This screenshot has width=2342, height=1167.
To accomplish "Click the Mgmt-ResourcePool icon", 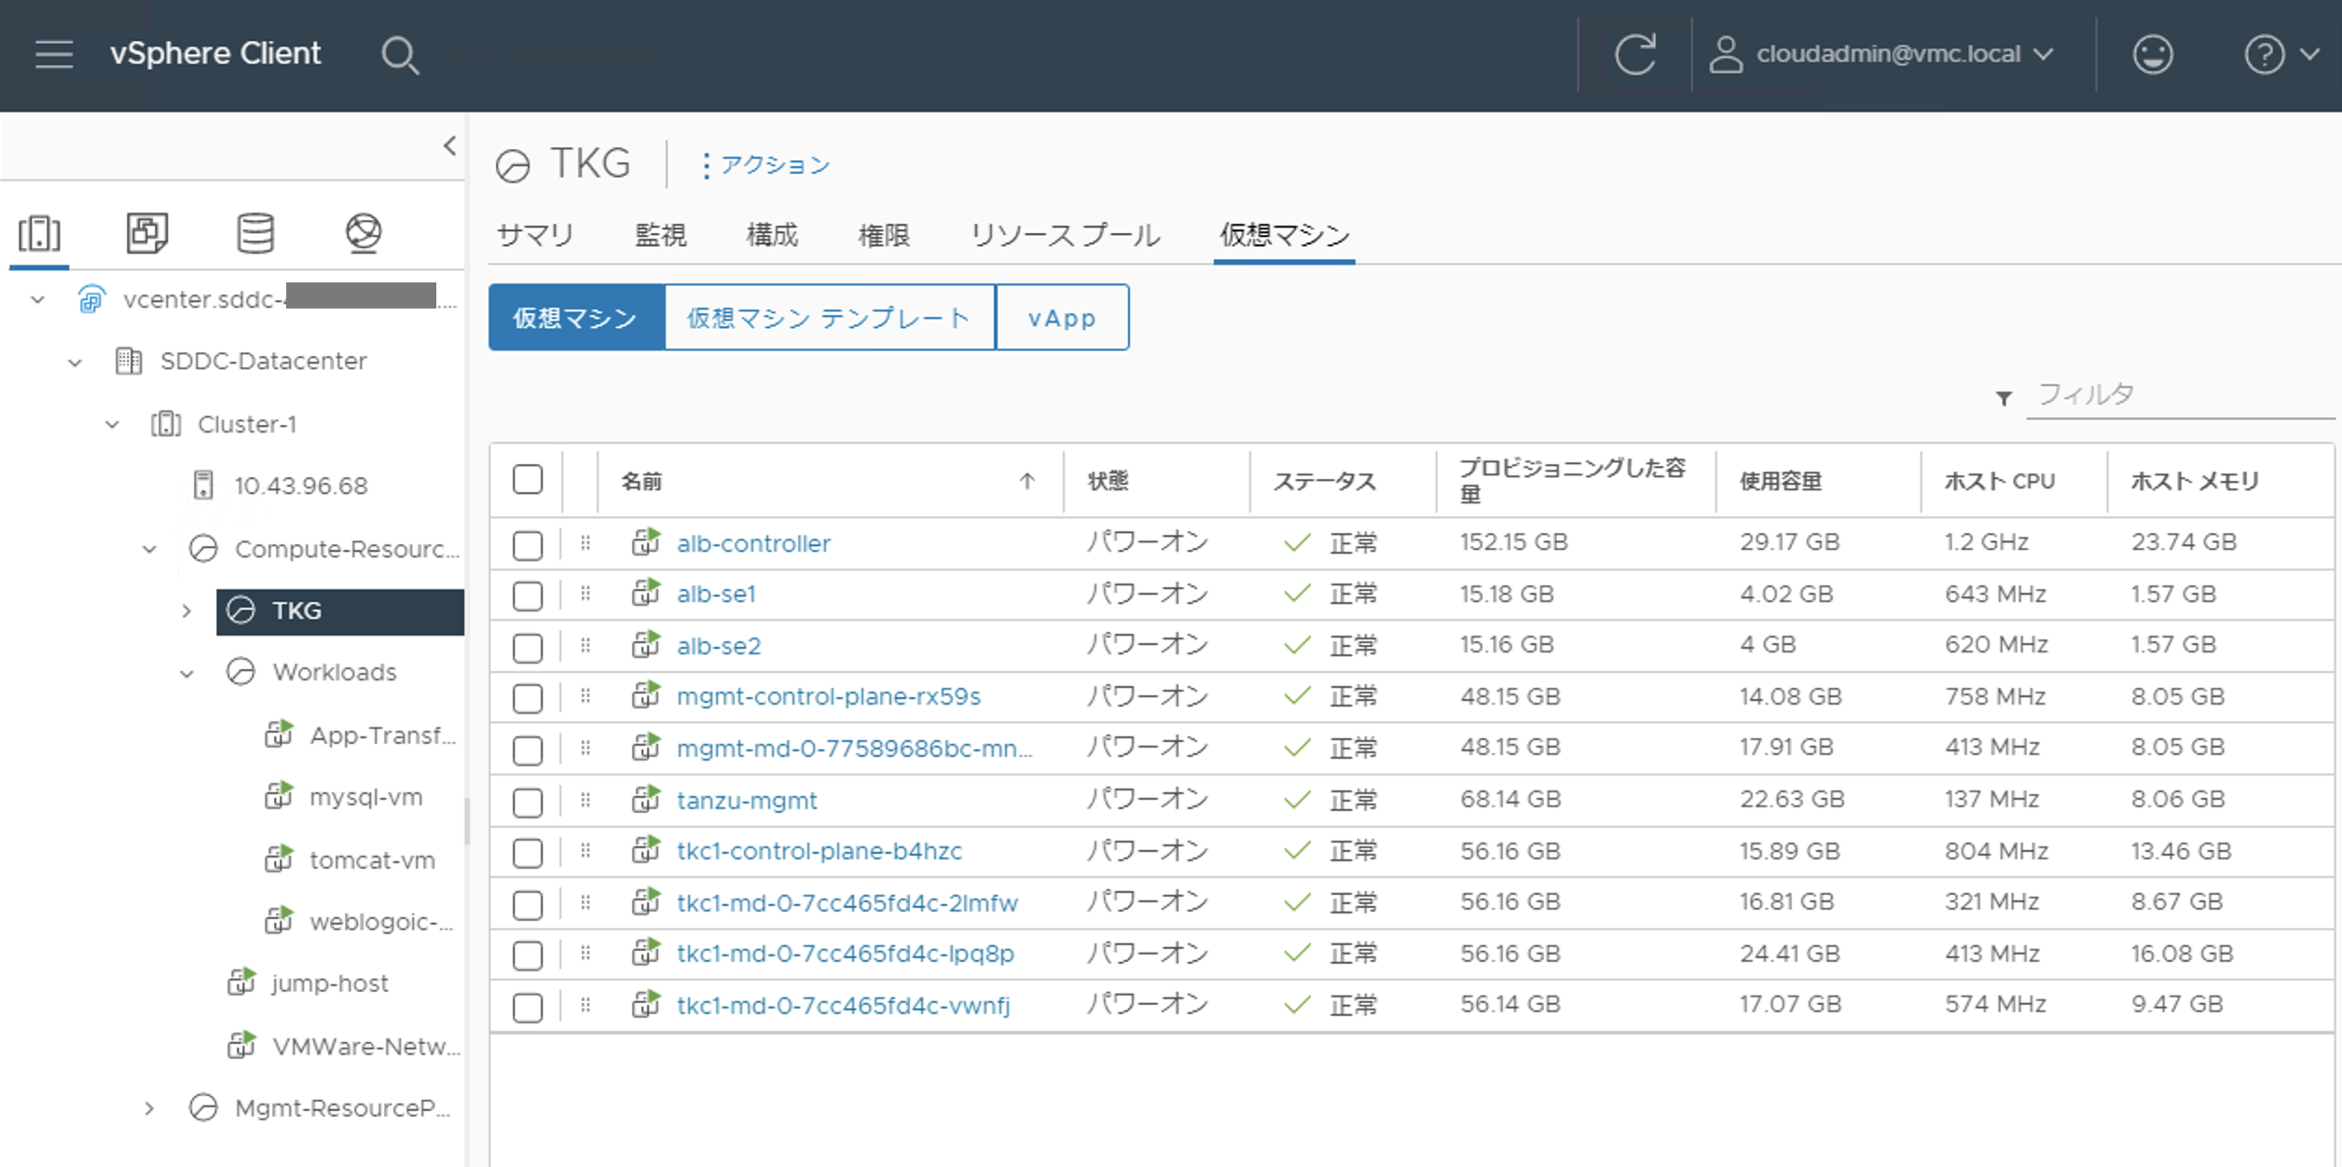I will click(x=203, y=1107).
